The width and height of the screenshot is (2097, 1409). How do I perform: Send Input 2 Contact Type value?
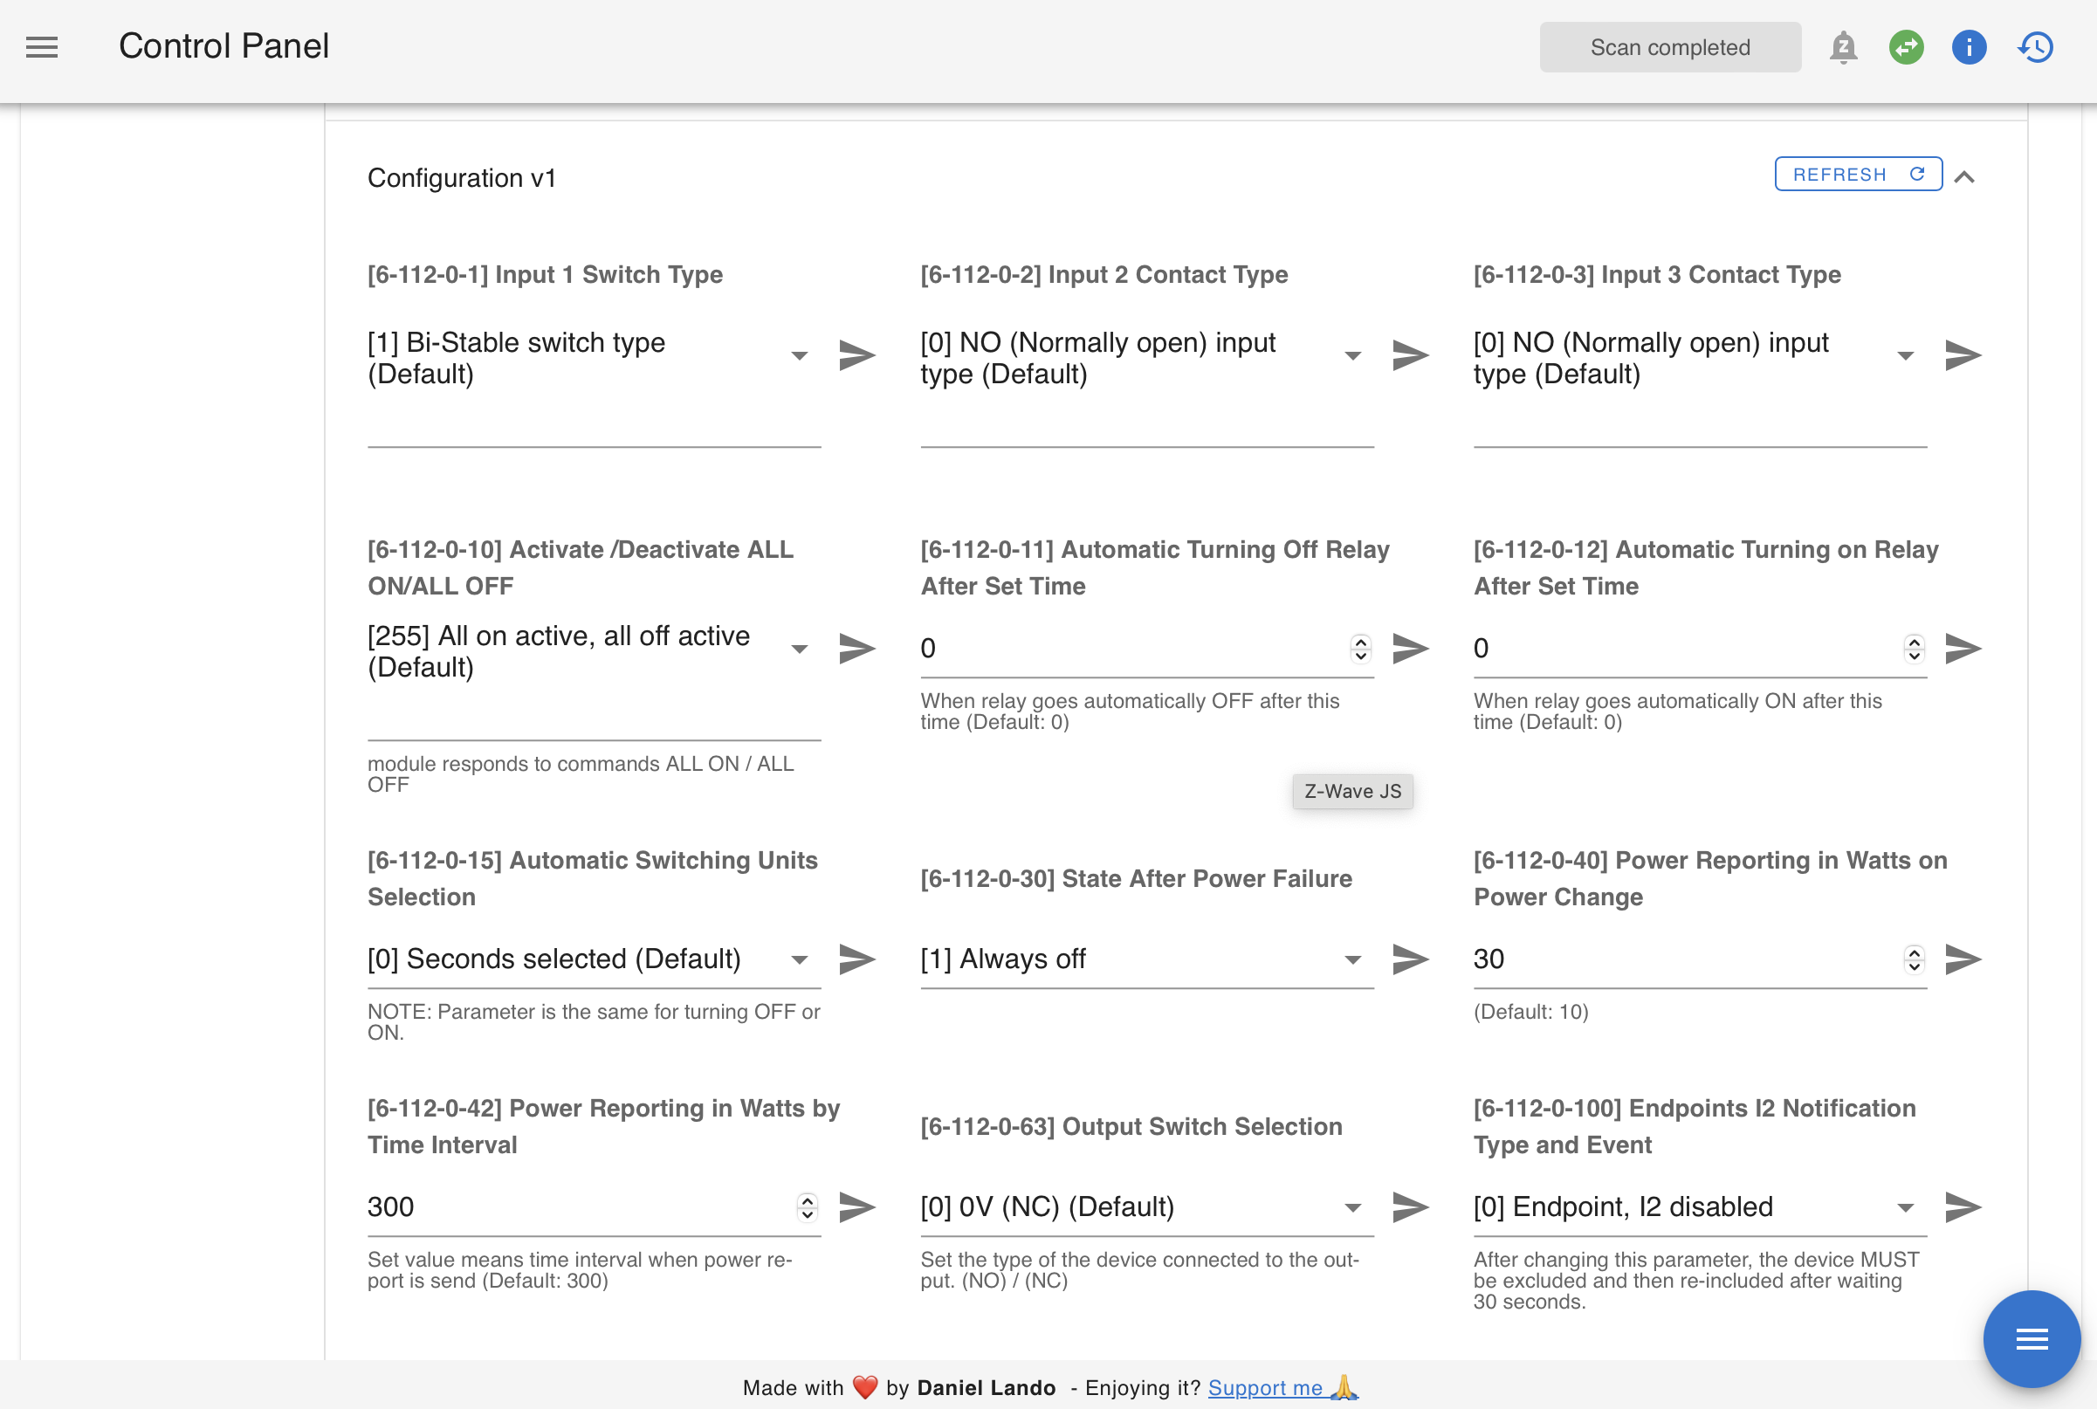(1411, 356)
